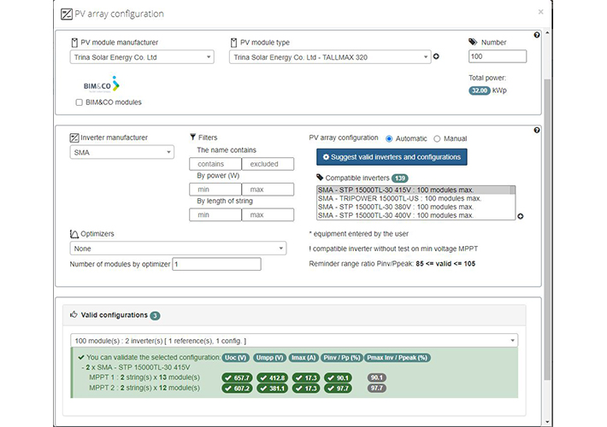Click Suggest valid inverters and configurations
The width and height of the screenshot is (607, 427).
[392, 157]
